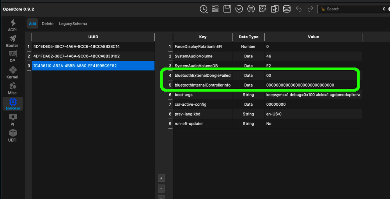Click the Key column header
Viewport: 390px width, 199px height.
(x=203, y=37)
